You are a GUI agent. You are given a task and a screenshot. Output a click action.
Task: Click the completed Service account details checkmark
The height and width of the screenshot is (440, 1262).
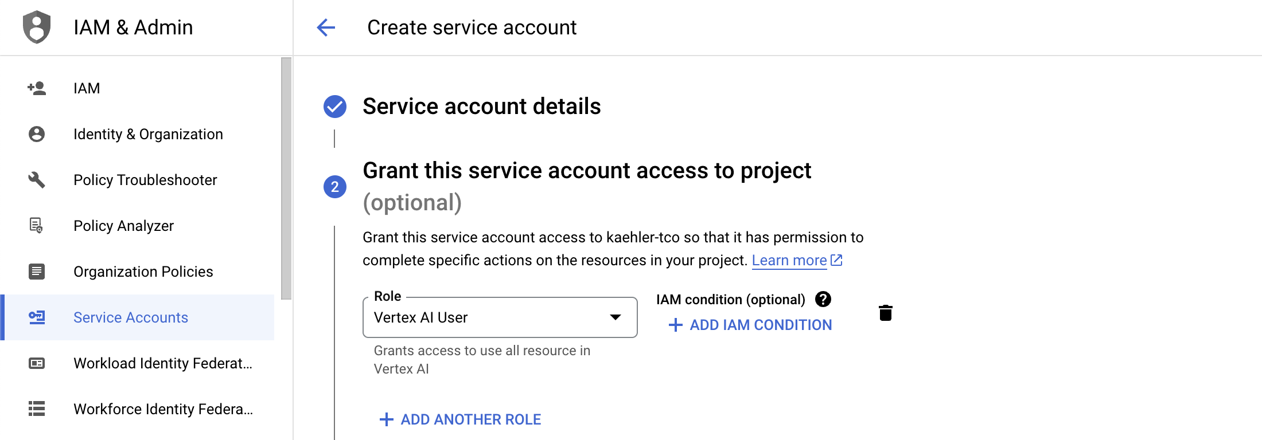[x=335, y=107]
